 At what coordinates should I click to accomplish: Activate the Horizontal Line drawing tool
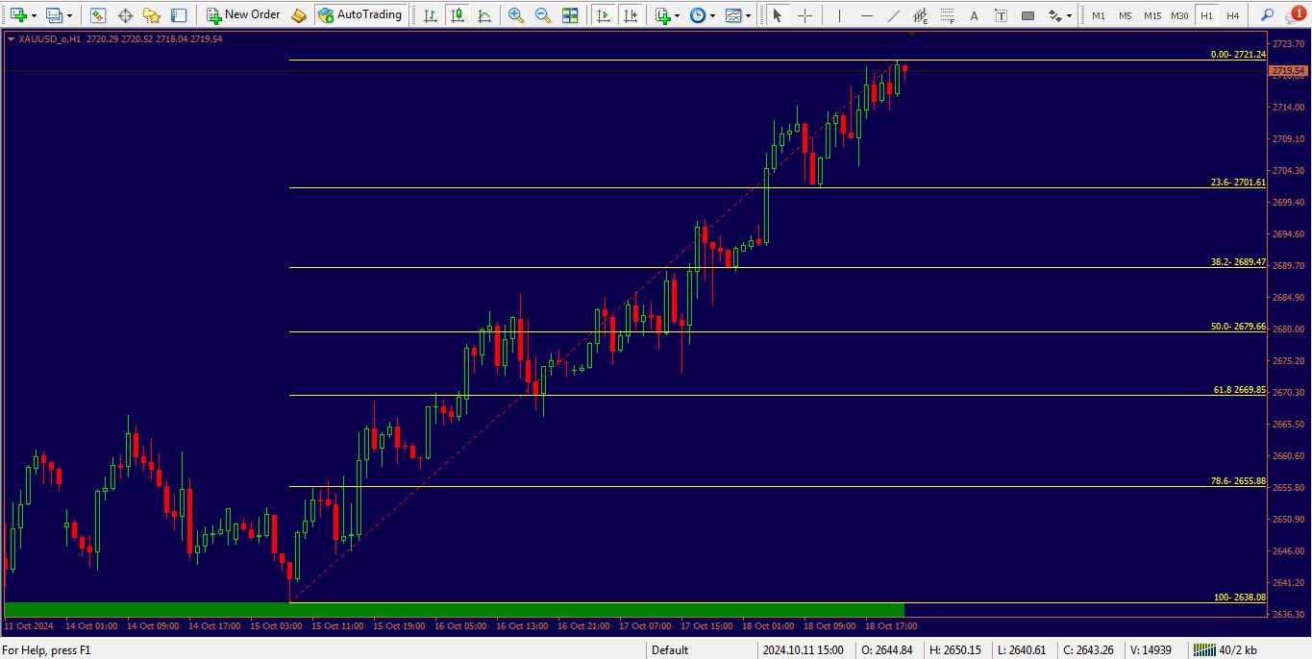(x=868, y=14)
